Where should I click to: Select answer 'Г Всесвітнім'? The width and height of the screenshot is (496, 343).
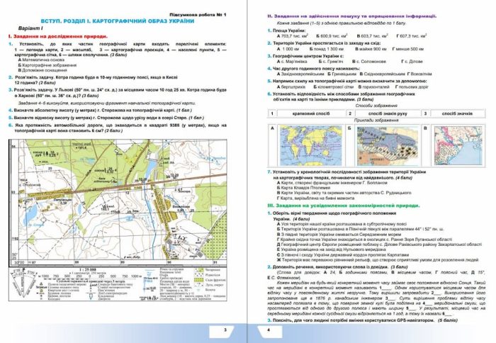(x=419, y=74)
